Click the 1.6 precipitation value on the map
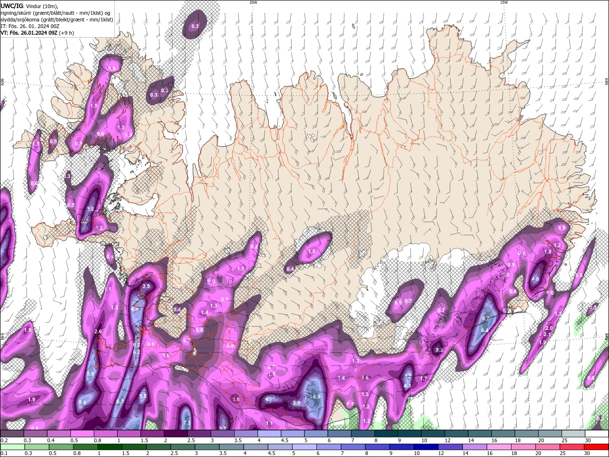 tap(365, 378)
